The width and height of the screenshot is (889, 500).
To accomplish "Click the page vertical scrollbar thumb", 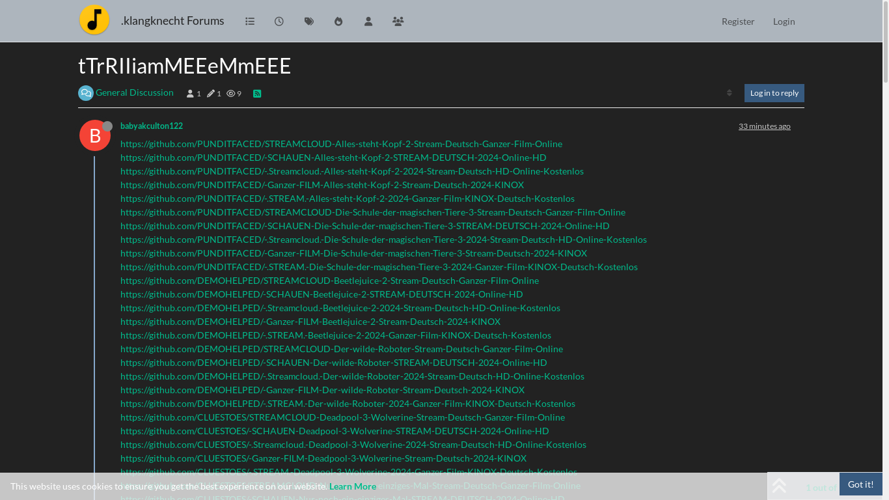I will click(x=886, y=42).
